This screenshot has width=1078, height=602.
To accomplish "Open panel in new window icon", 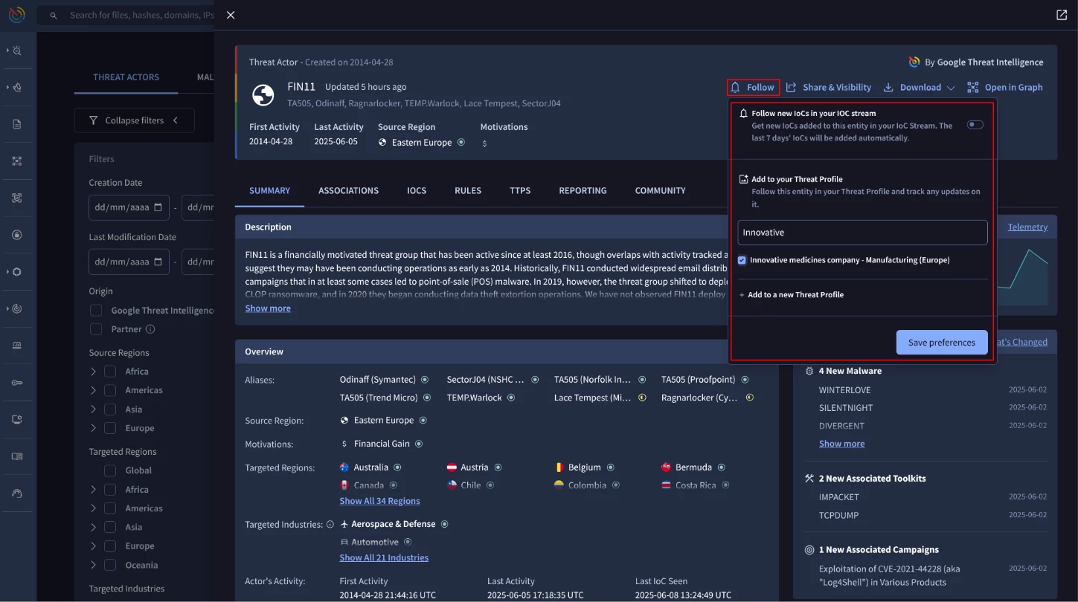I will tap(1061, 15).
